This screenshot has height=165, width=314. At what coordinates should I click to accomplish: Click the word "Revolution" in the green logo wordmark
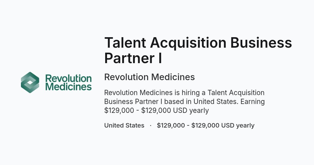click(x=68, y=78)
